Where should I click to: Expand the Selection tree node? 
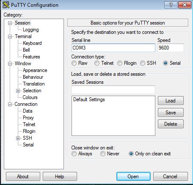click(x=18, y=91)
